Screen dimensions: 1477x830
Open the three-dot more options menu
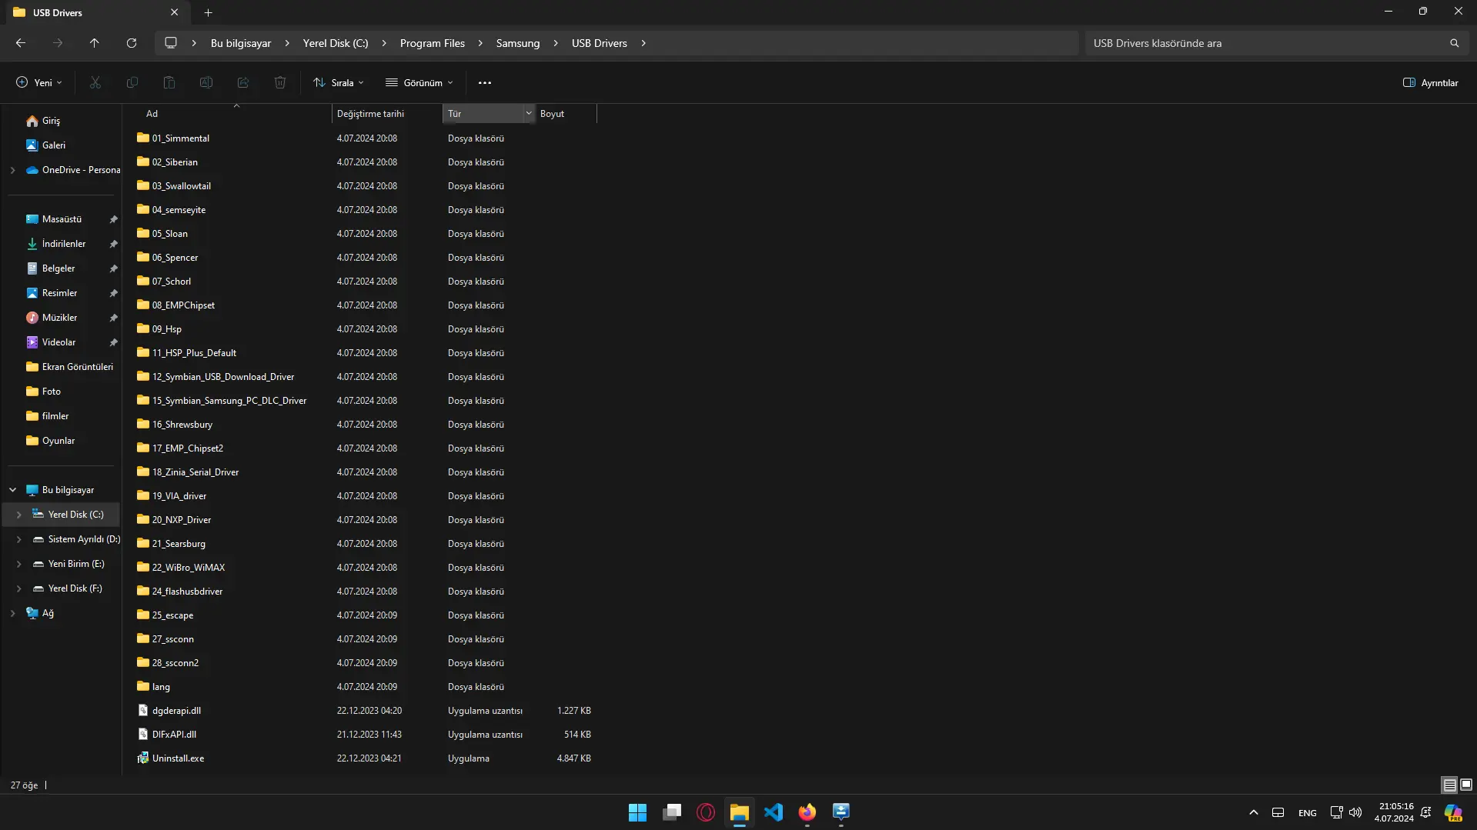click(485, 82)
